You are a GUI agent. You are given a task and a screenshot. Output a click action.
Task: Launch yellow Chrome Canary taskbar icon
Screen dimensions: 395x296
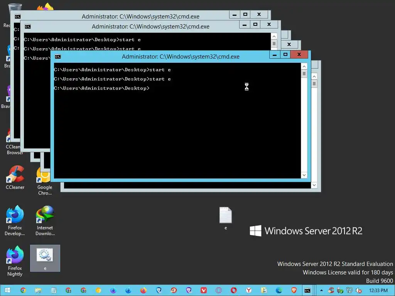[98, 291]
